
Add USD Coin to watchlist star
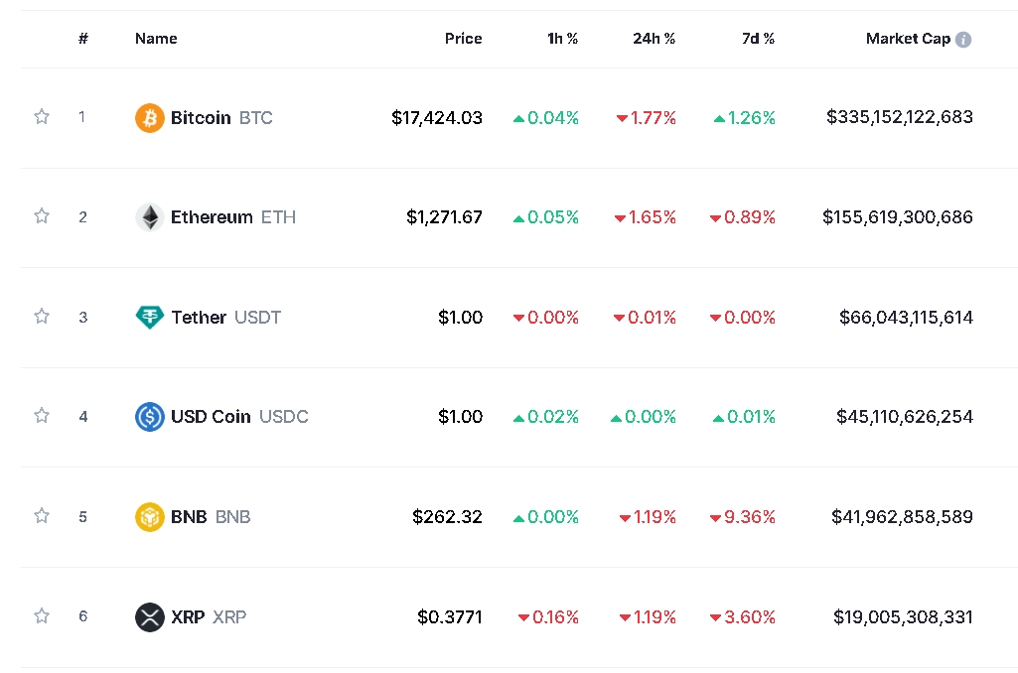pyautogui.click(x=42, y=416)
